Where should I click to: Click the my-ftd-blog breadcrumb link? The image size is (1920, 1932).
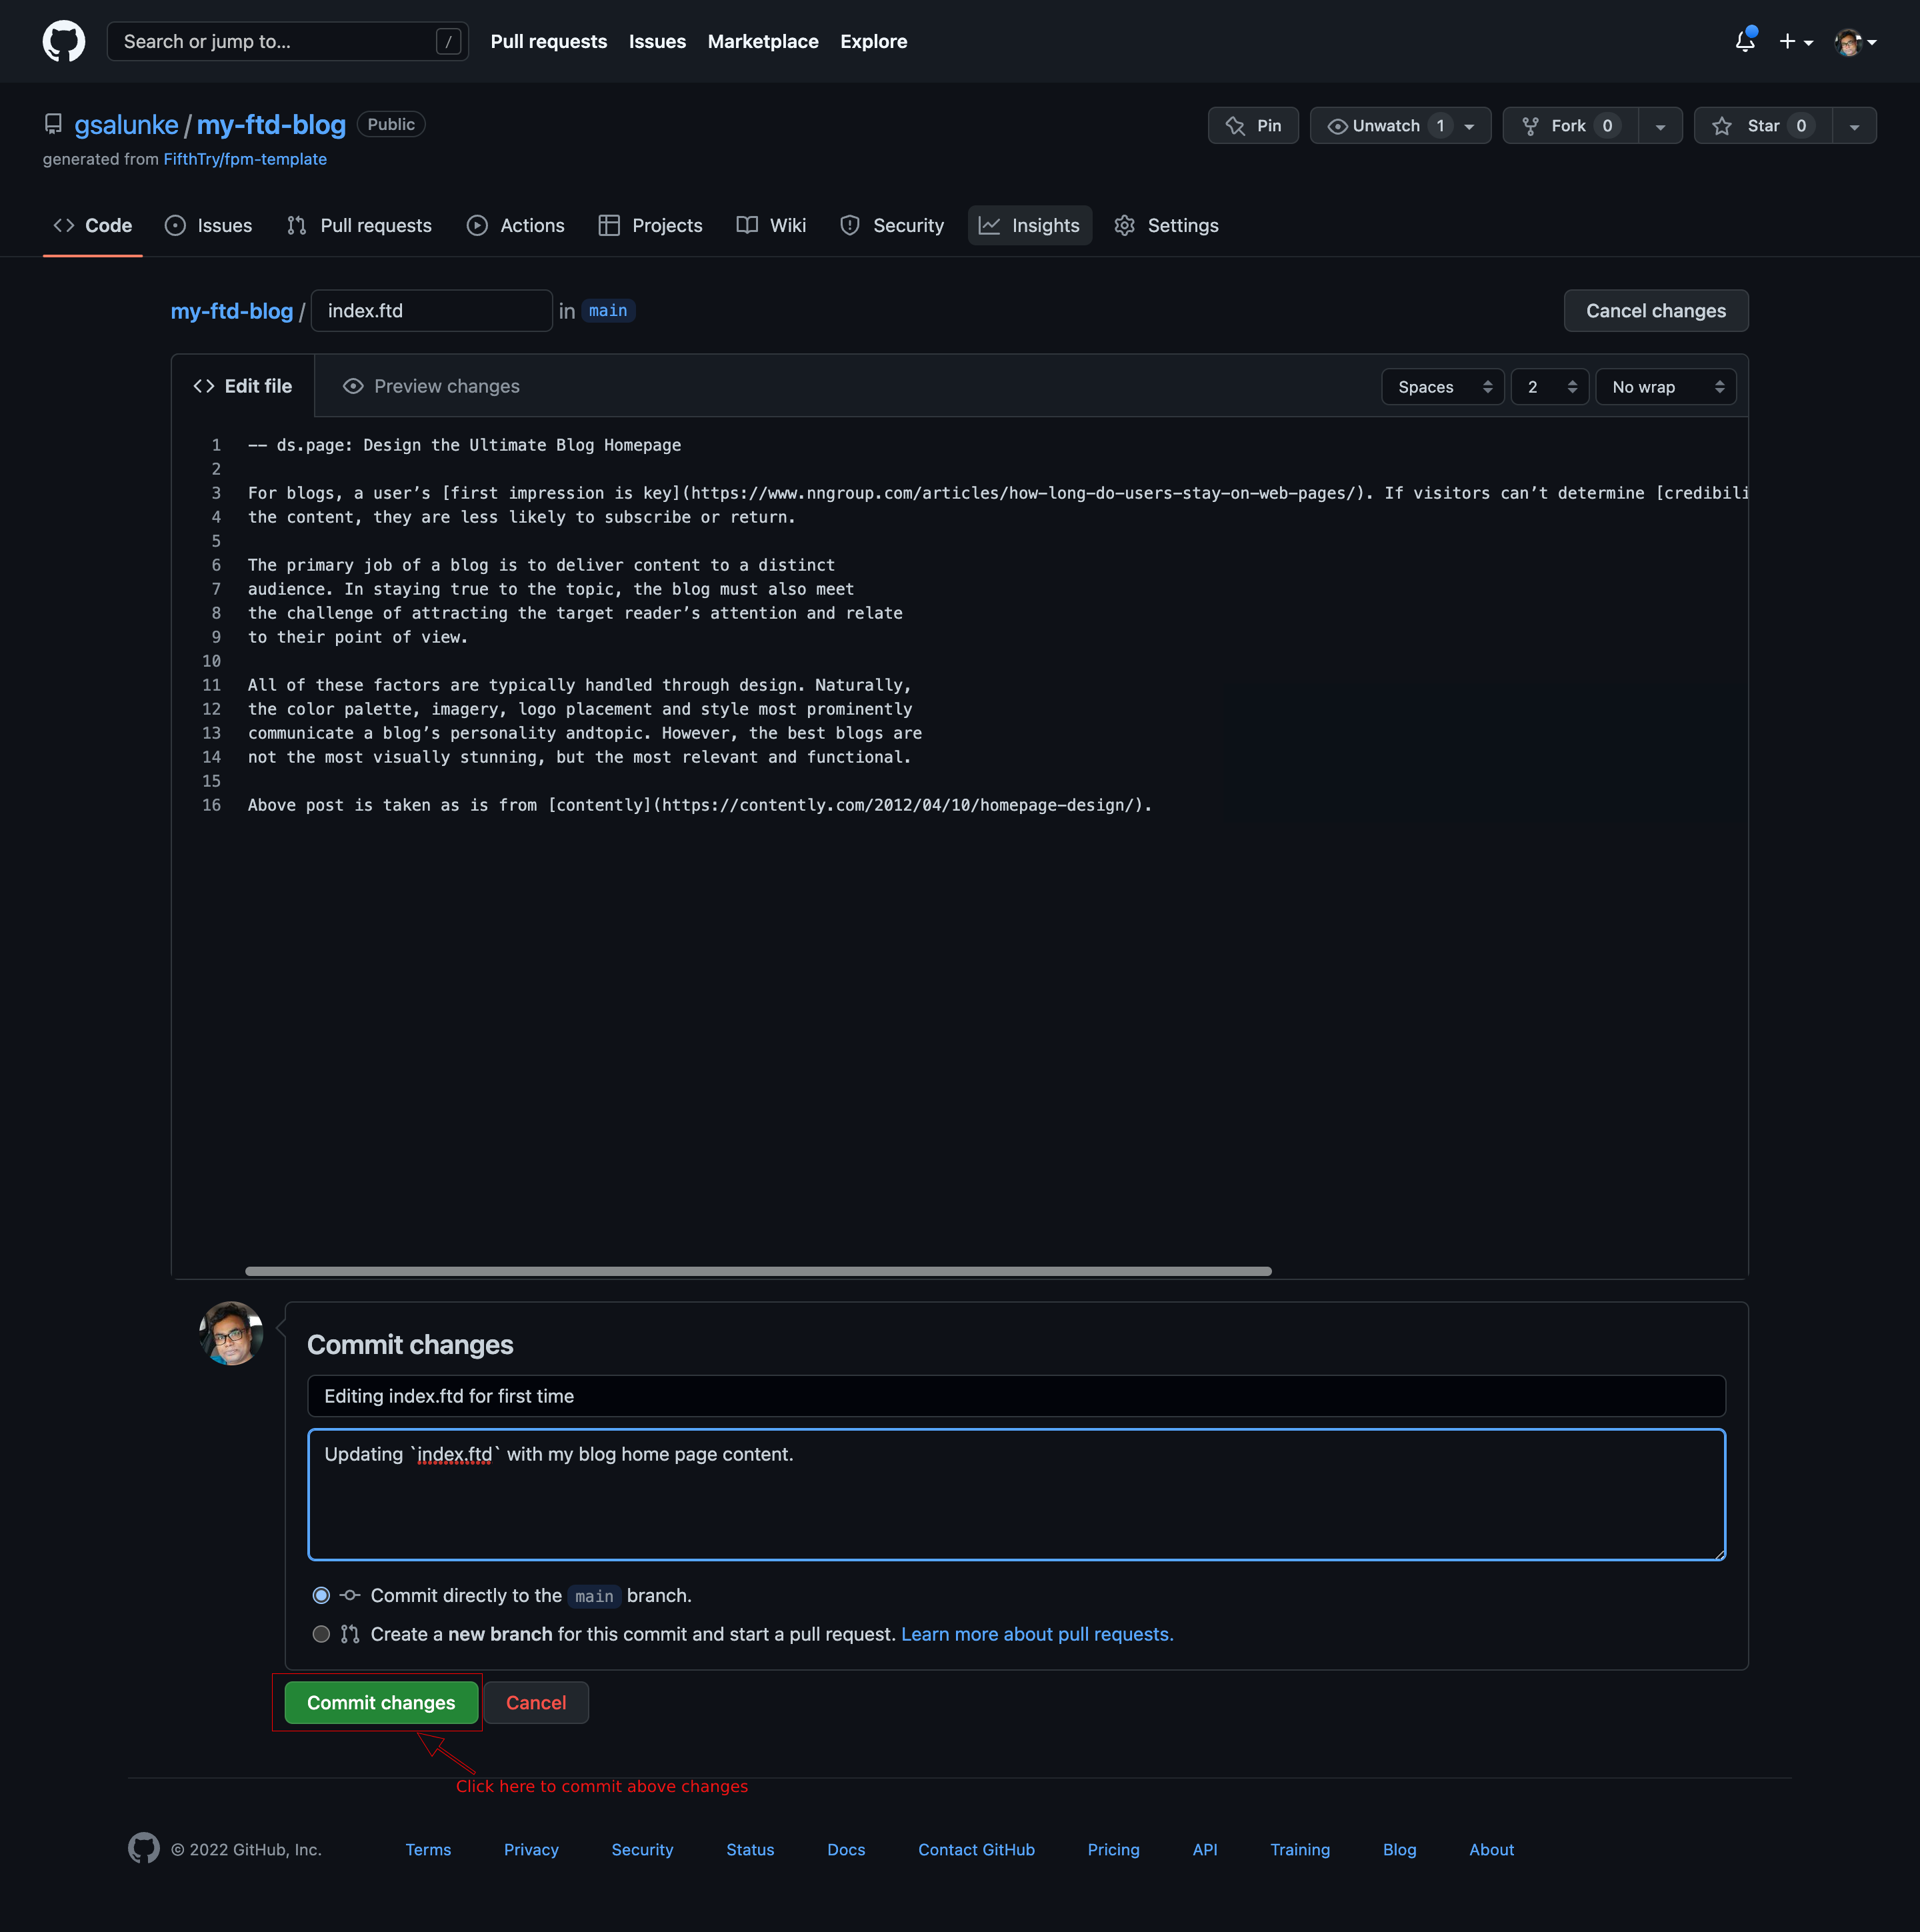pos(232,311)
